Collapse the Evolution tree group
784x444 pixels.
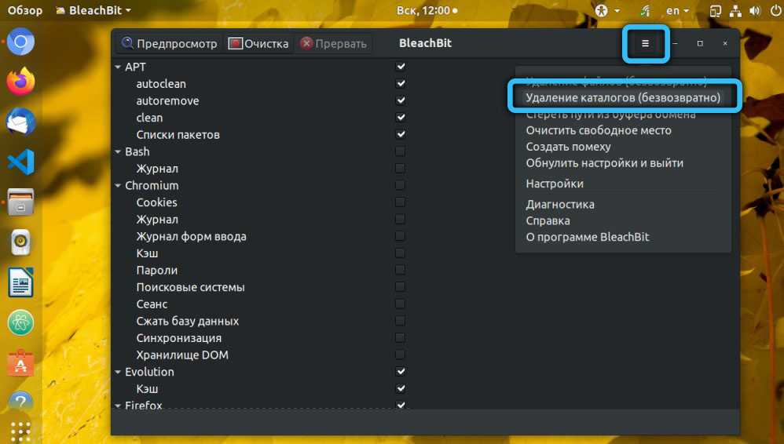tap(118, 372)
